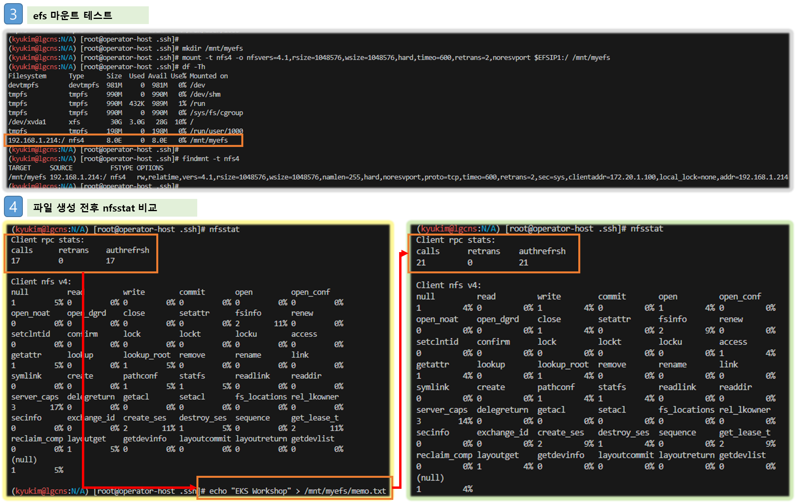Click the echo "EKS Workshop" command box
796x503 pixels.
tap(294, 489)
